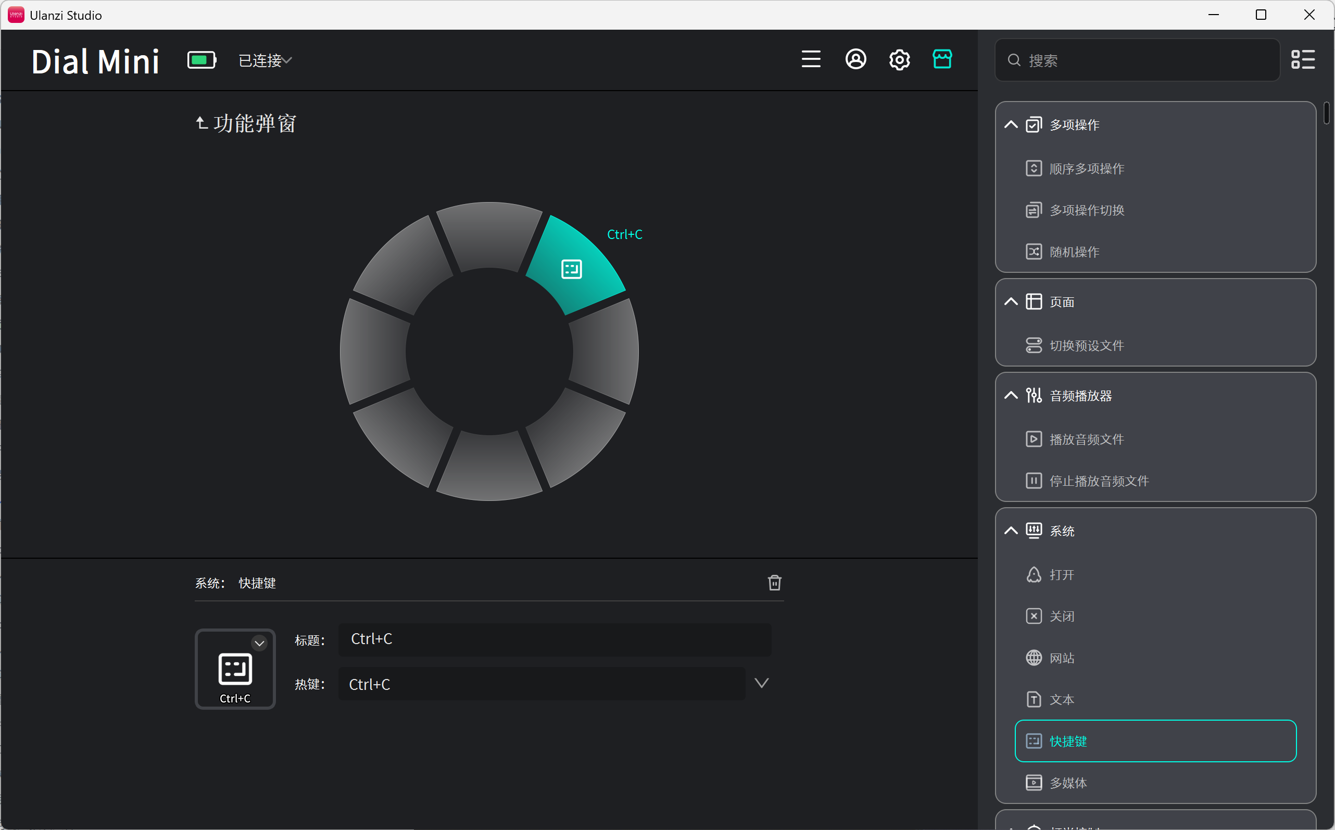Click the Dial Mini device title
Screen dimensions: 1335x830
point(95,61)
